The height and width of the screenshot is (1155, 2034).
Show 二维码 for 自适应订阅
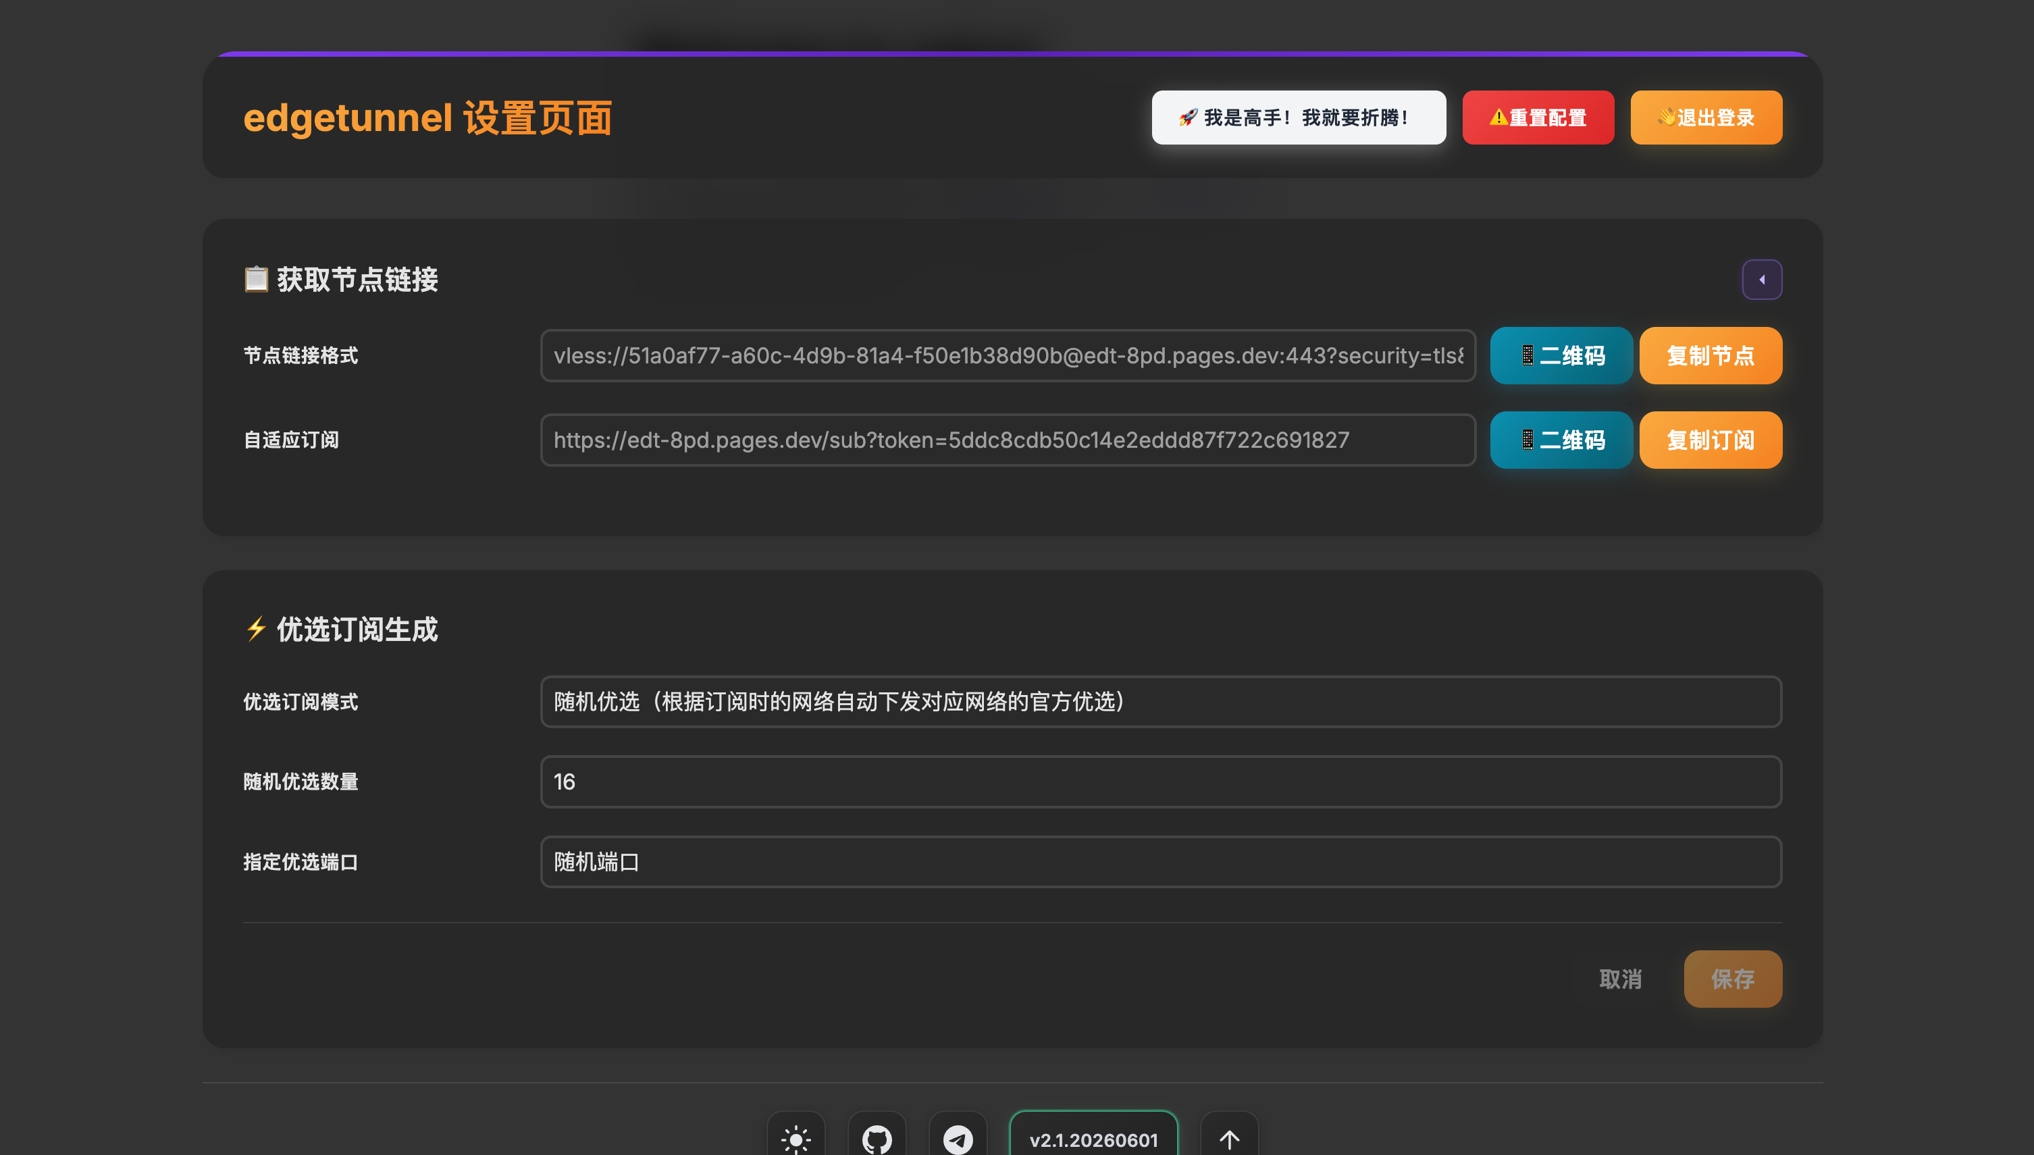(x=1561, y=440)
